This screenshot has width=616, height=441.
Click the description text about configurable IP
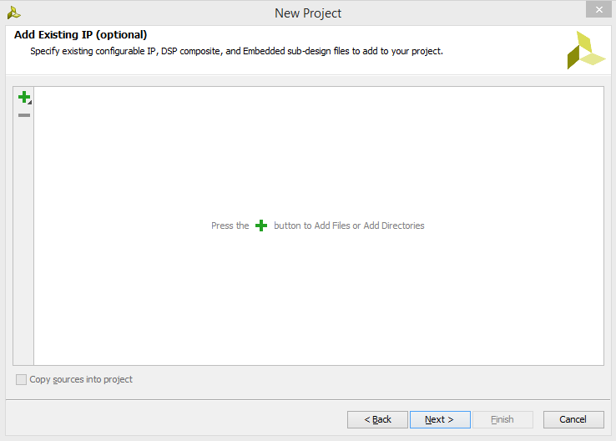[x=236, y=51]
